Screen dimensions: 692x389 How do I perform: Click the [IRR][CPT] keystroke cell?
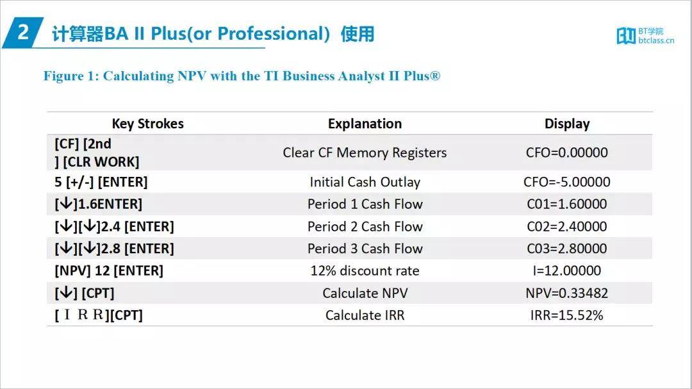[99, 315]
